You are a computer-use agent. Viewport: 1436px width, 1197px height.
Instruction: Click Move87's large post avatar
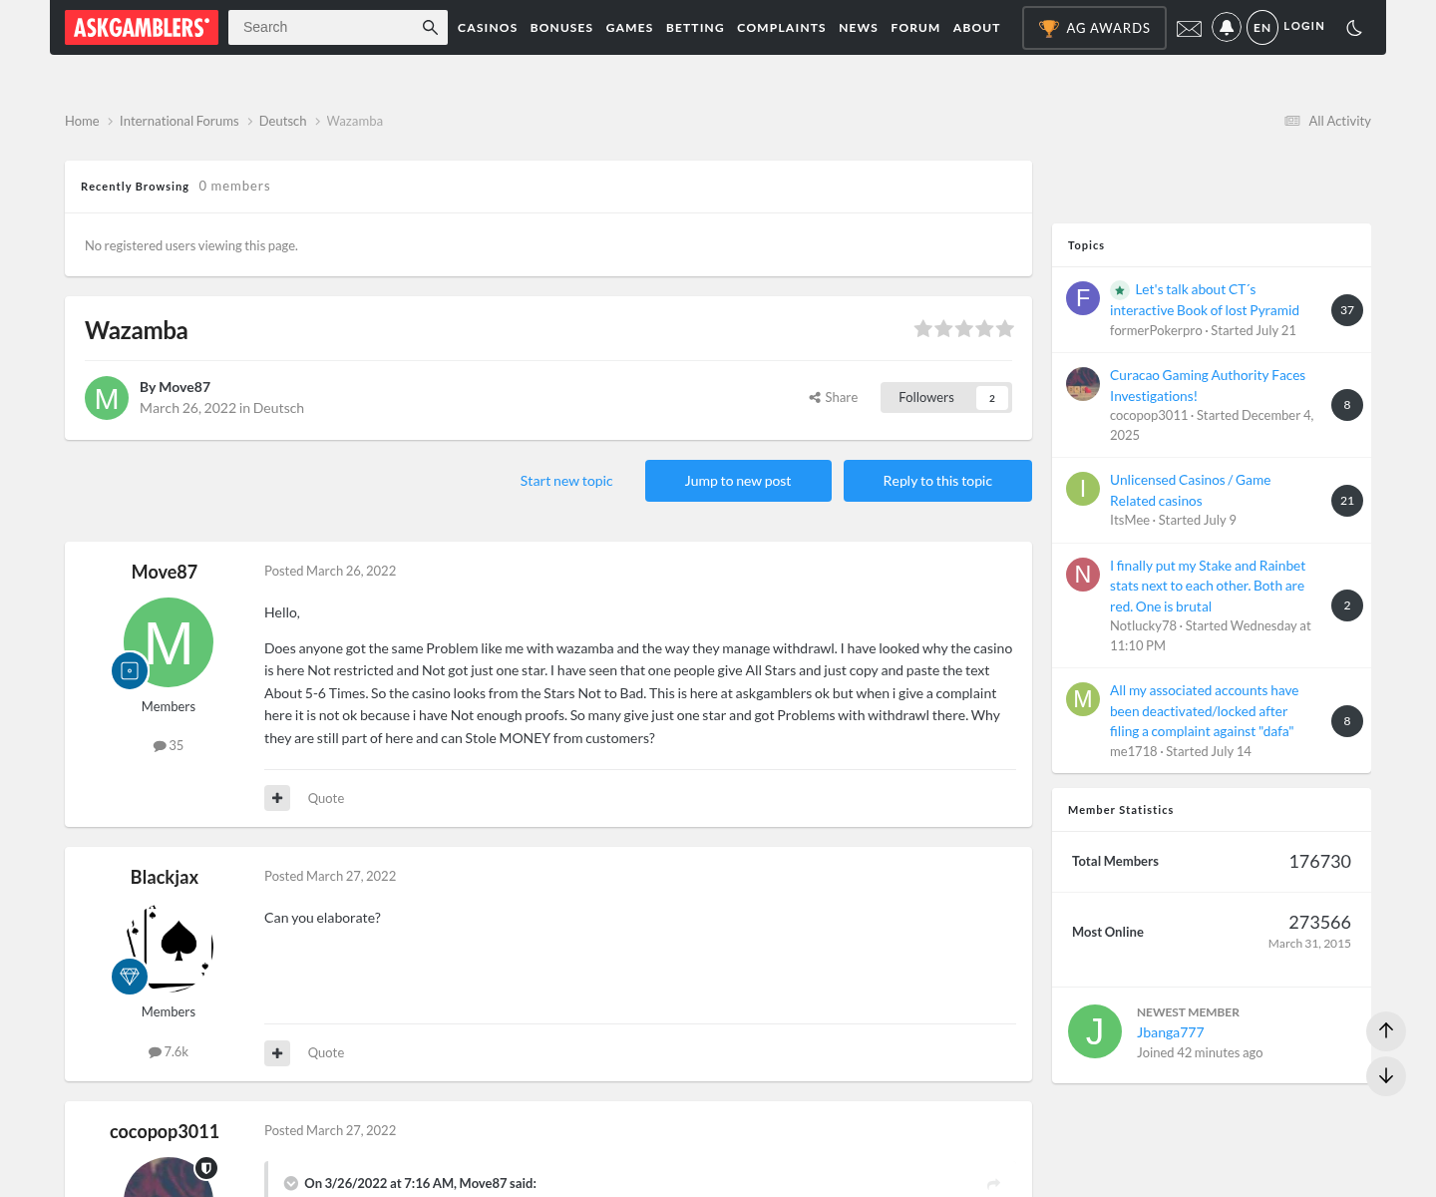pos(169,642)
